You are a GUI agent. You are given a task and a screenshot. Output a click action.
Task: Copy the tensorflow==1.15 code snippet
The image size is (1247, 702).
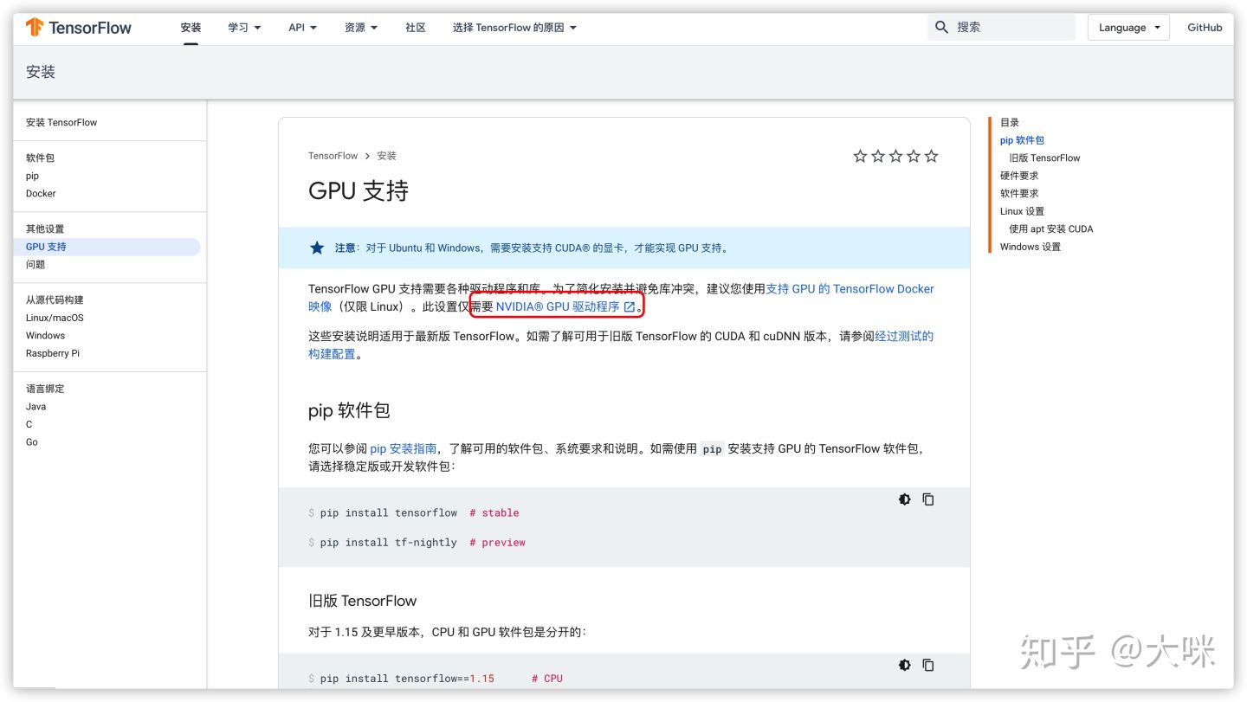tap(928, 665)
